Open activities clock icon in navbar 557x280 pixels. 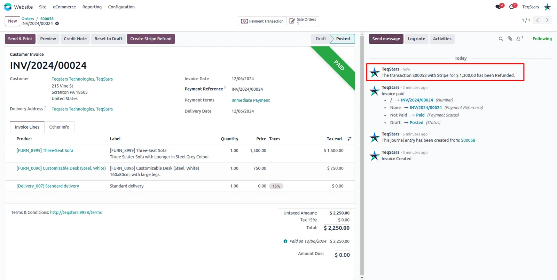[x=512, y=7]
